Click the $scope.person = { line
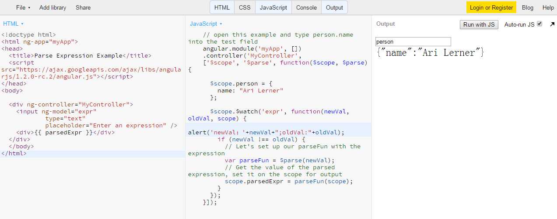 point(241,83)
